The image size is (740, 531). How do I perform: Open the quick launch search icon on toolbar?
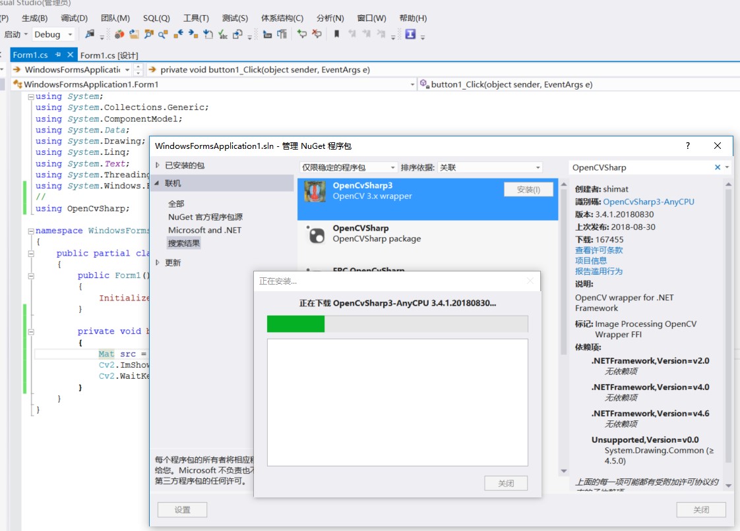[x=162, y=34]
